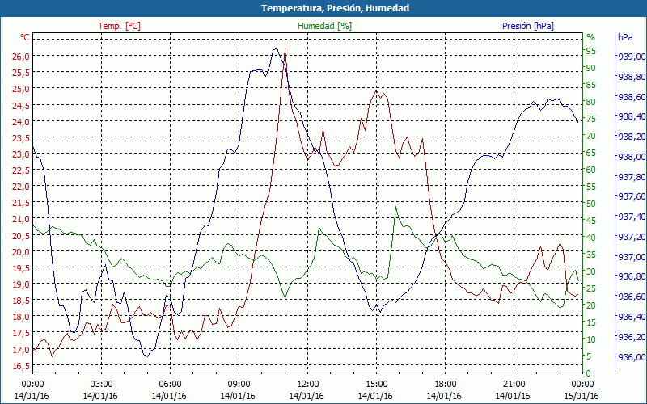The width and height of the screenshot is (647, 404).
Task: Click the 20,0 temperature axis value
Action: point(22,252)
